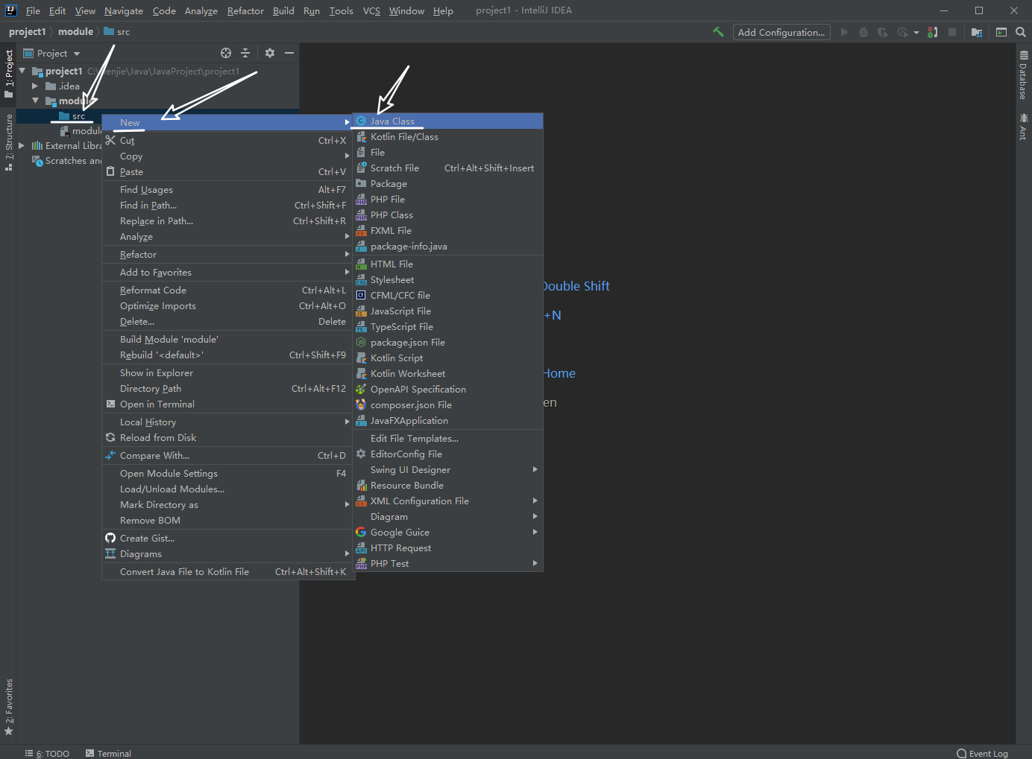
Task: Click Add Configuration... button
Action: point(781,32)
